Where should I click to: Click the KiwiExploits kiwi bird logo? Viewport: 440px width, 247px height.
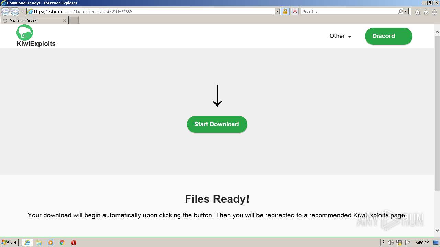click(25, 33)
